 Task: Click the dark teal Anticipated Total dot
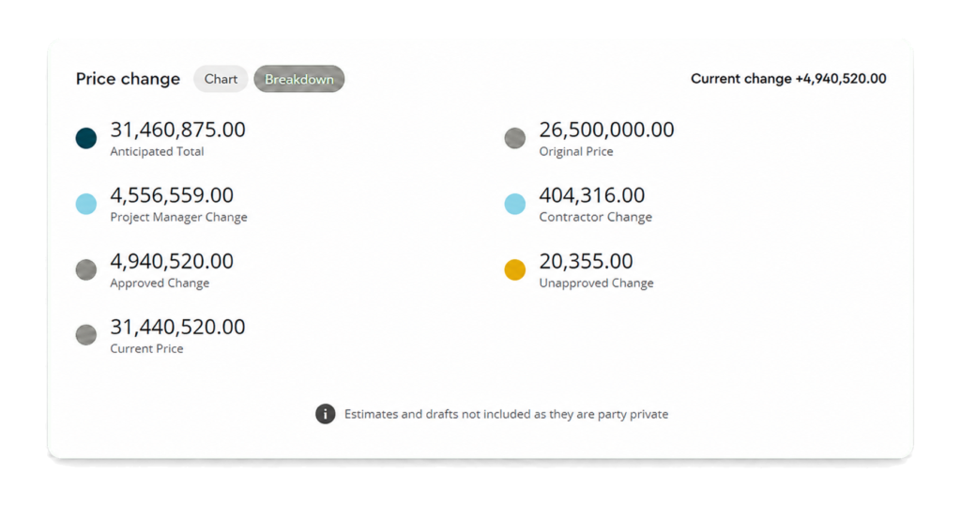(86, 138)
